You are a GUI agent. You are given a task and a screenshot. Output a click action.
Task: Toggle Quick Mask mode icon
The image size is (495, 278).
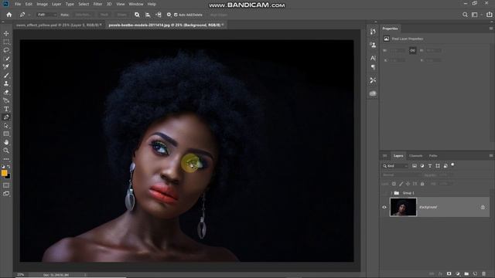[x=6, y=185]
